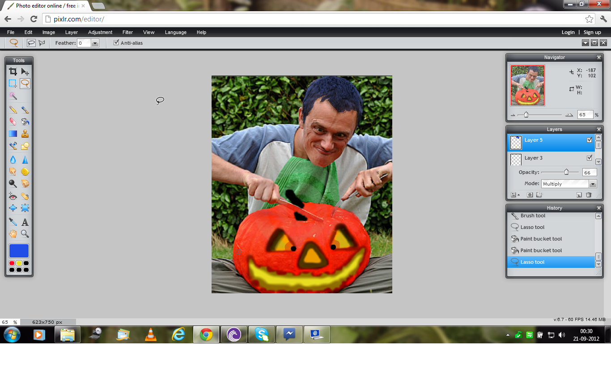The image size is (611, 376).
Task: Select the Pinch tool
Action: point(25,208)
